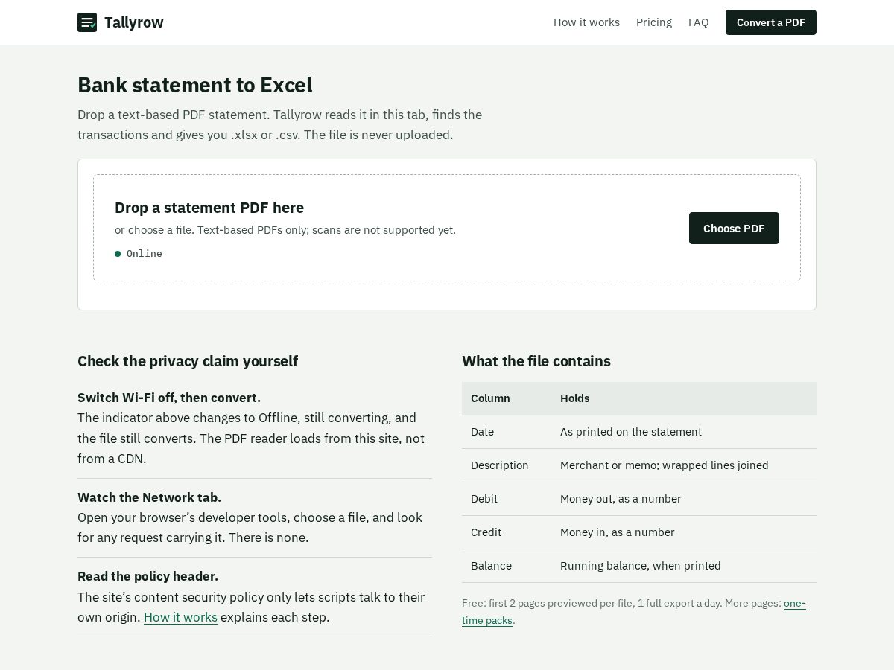Click 'Read the policy header.' text
This screenshot has width=894, height=670.
148,576
